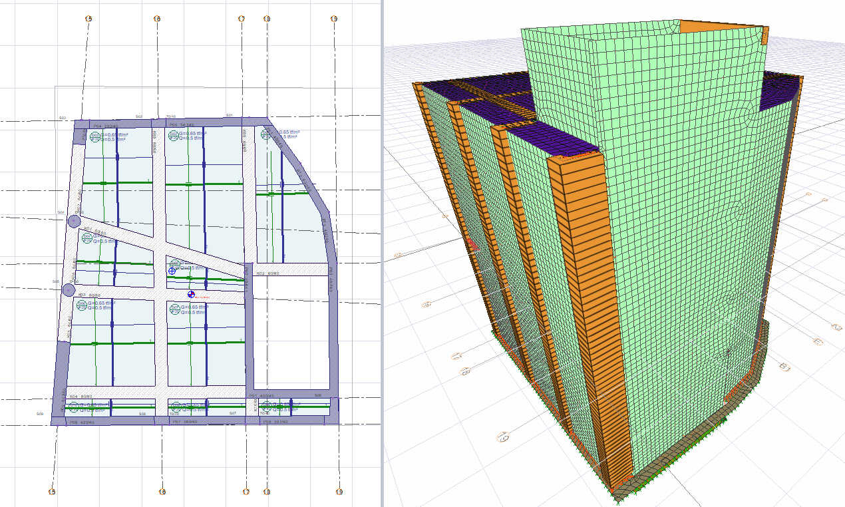Screen dimensions: 845x507
Task: Select the blue crosshair rigidity center marker
Action: coord(173,270)
